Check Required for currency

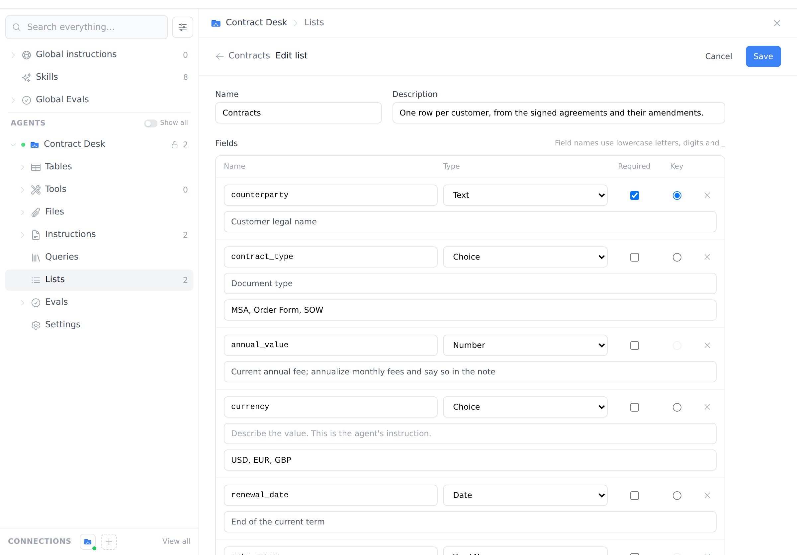click(635, 407)
